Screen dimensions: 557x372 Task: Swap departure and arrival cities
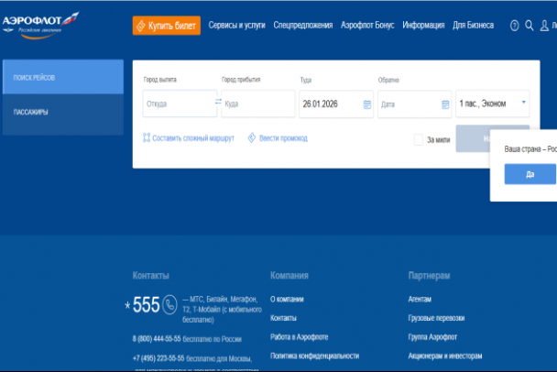click(x=218, y=103)
